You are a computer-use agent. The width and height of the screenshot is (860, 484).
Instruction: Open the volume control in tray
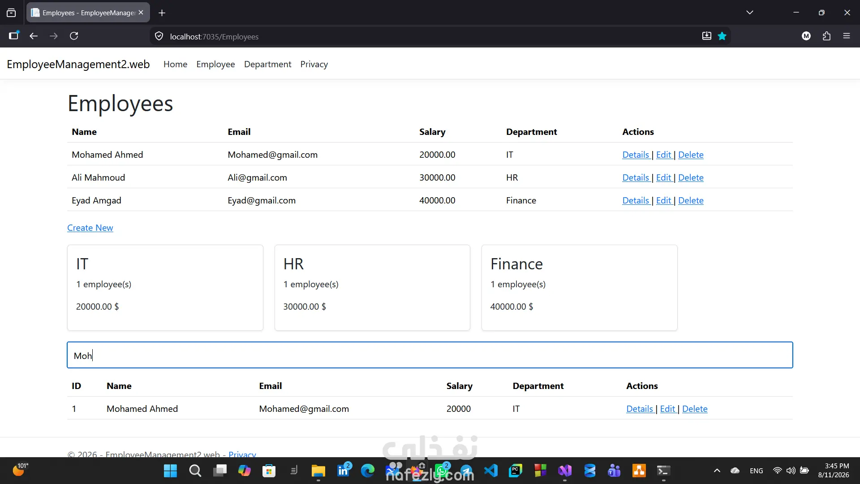pos(791,471)
